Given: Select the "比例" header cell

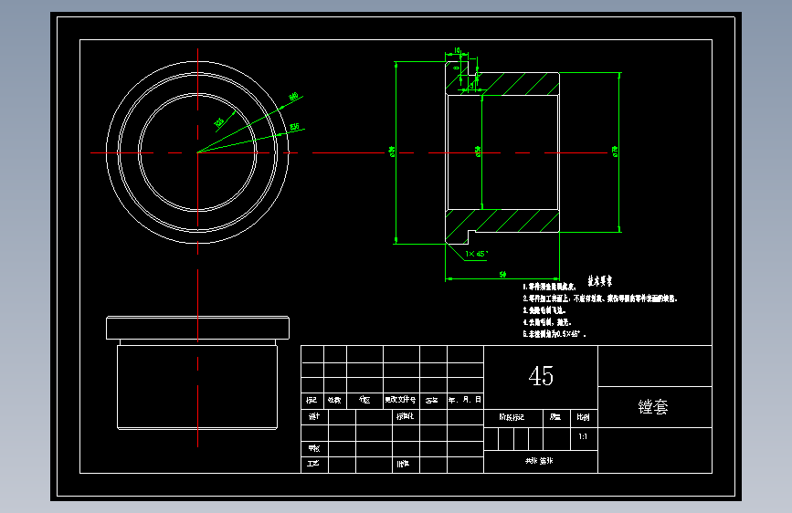Looking at the screenshot, I should 583,417.
